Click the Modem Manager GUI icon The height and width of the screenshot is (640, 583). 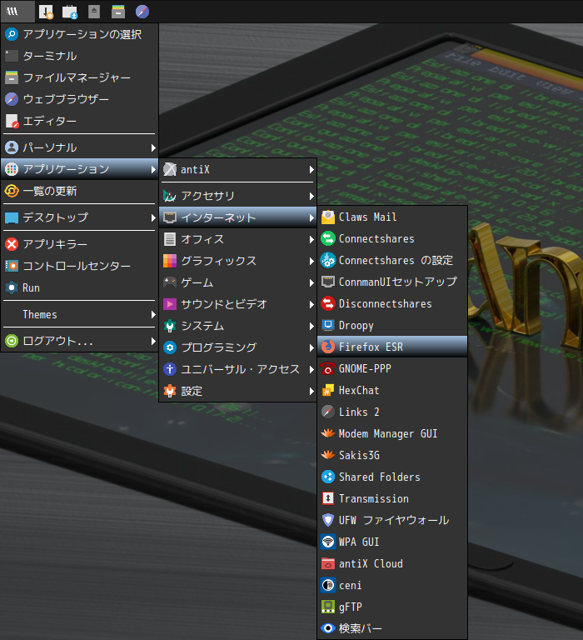[x=328, y=433]
